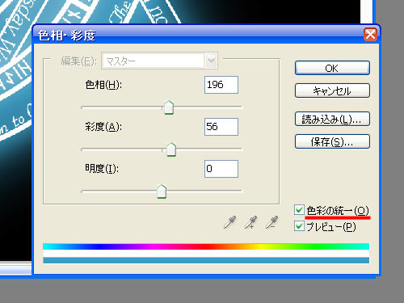Select the add-to-sample eyedropper (plus)
Screen dimensions: 404x303
pyautogui.click(x=250, y=222)
